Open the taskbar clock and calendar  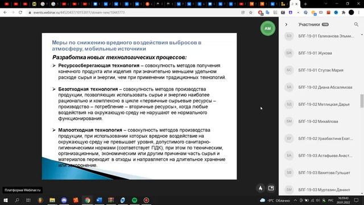tap(343, 200)
